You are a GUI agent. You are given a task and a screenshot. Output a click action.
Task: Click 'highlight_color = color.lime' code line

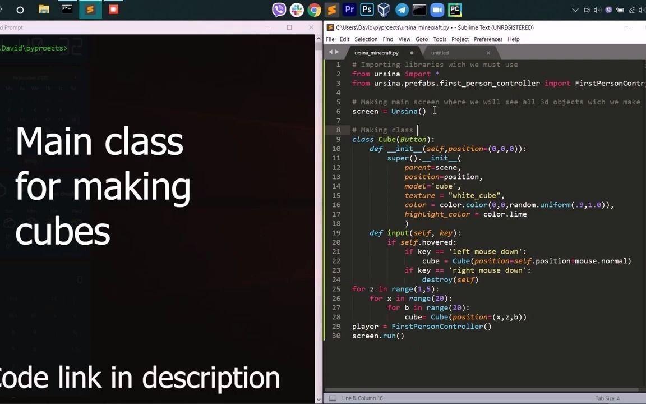point(465,214)
